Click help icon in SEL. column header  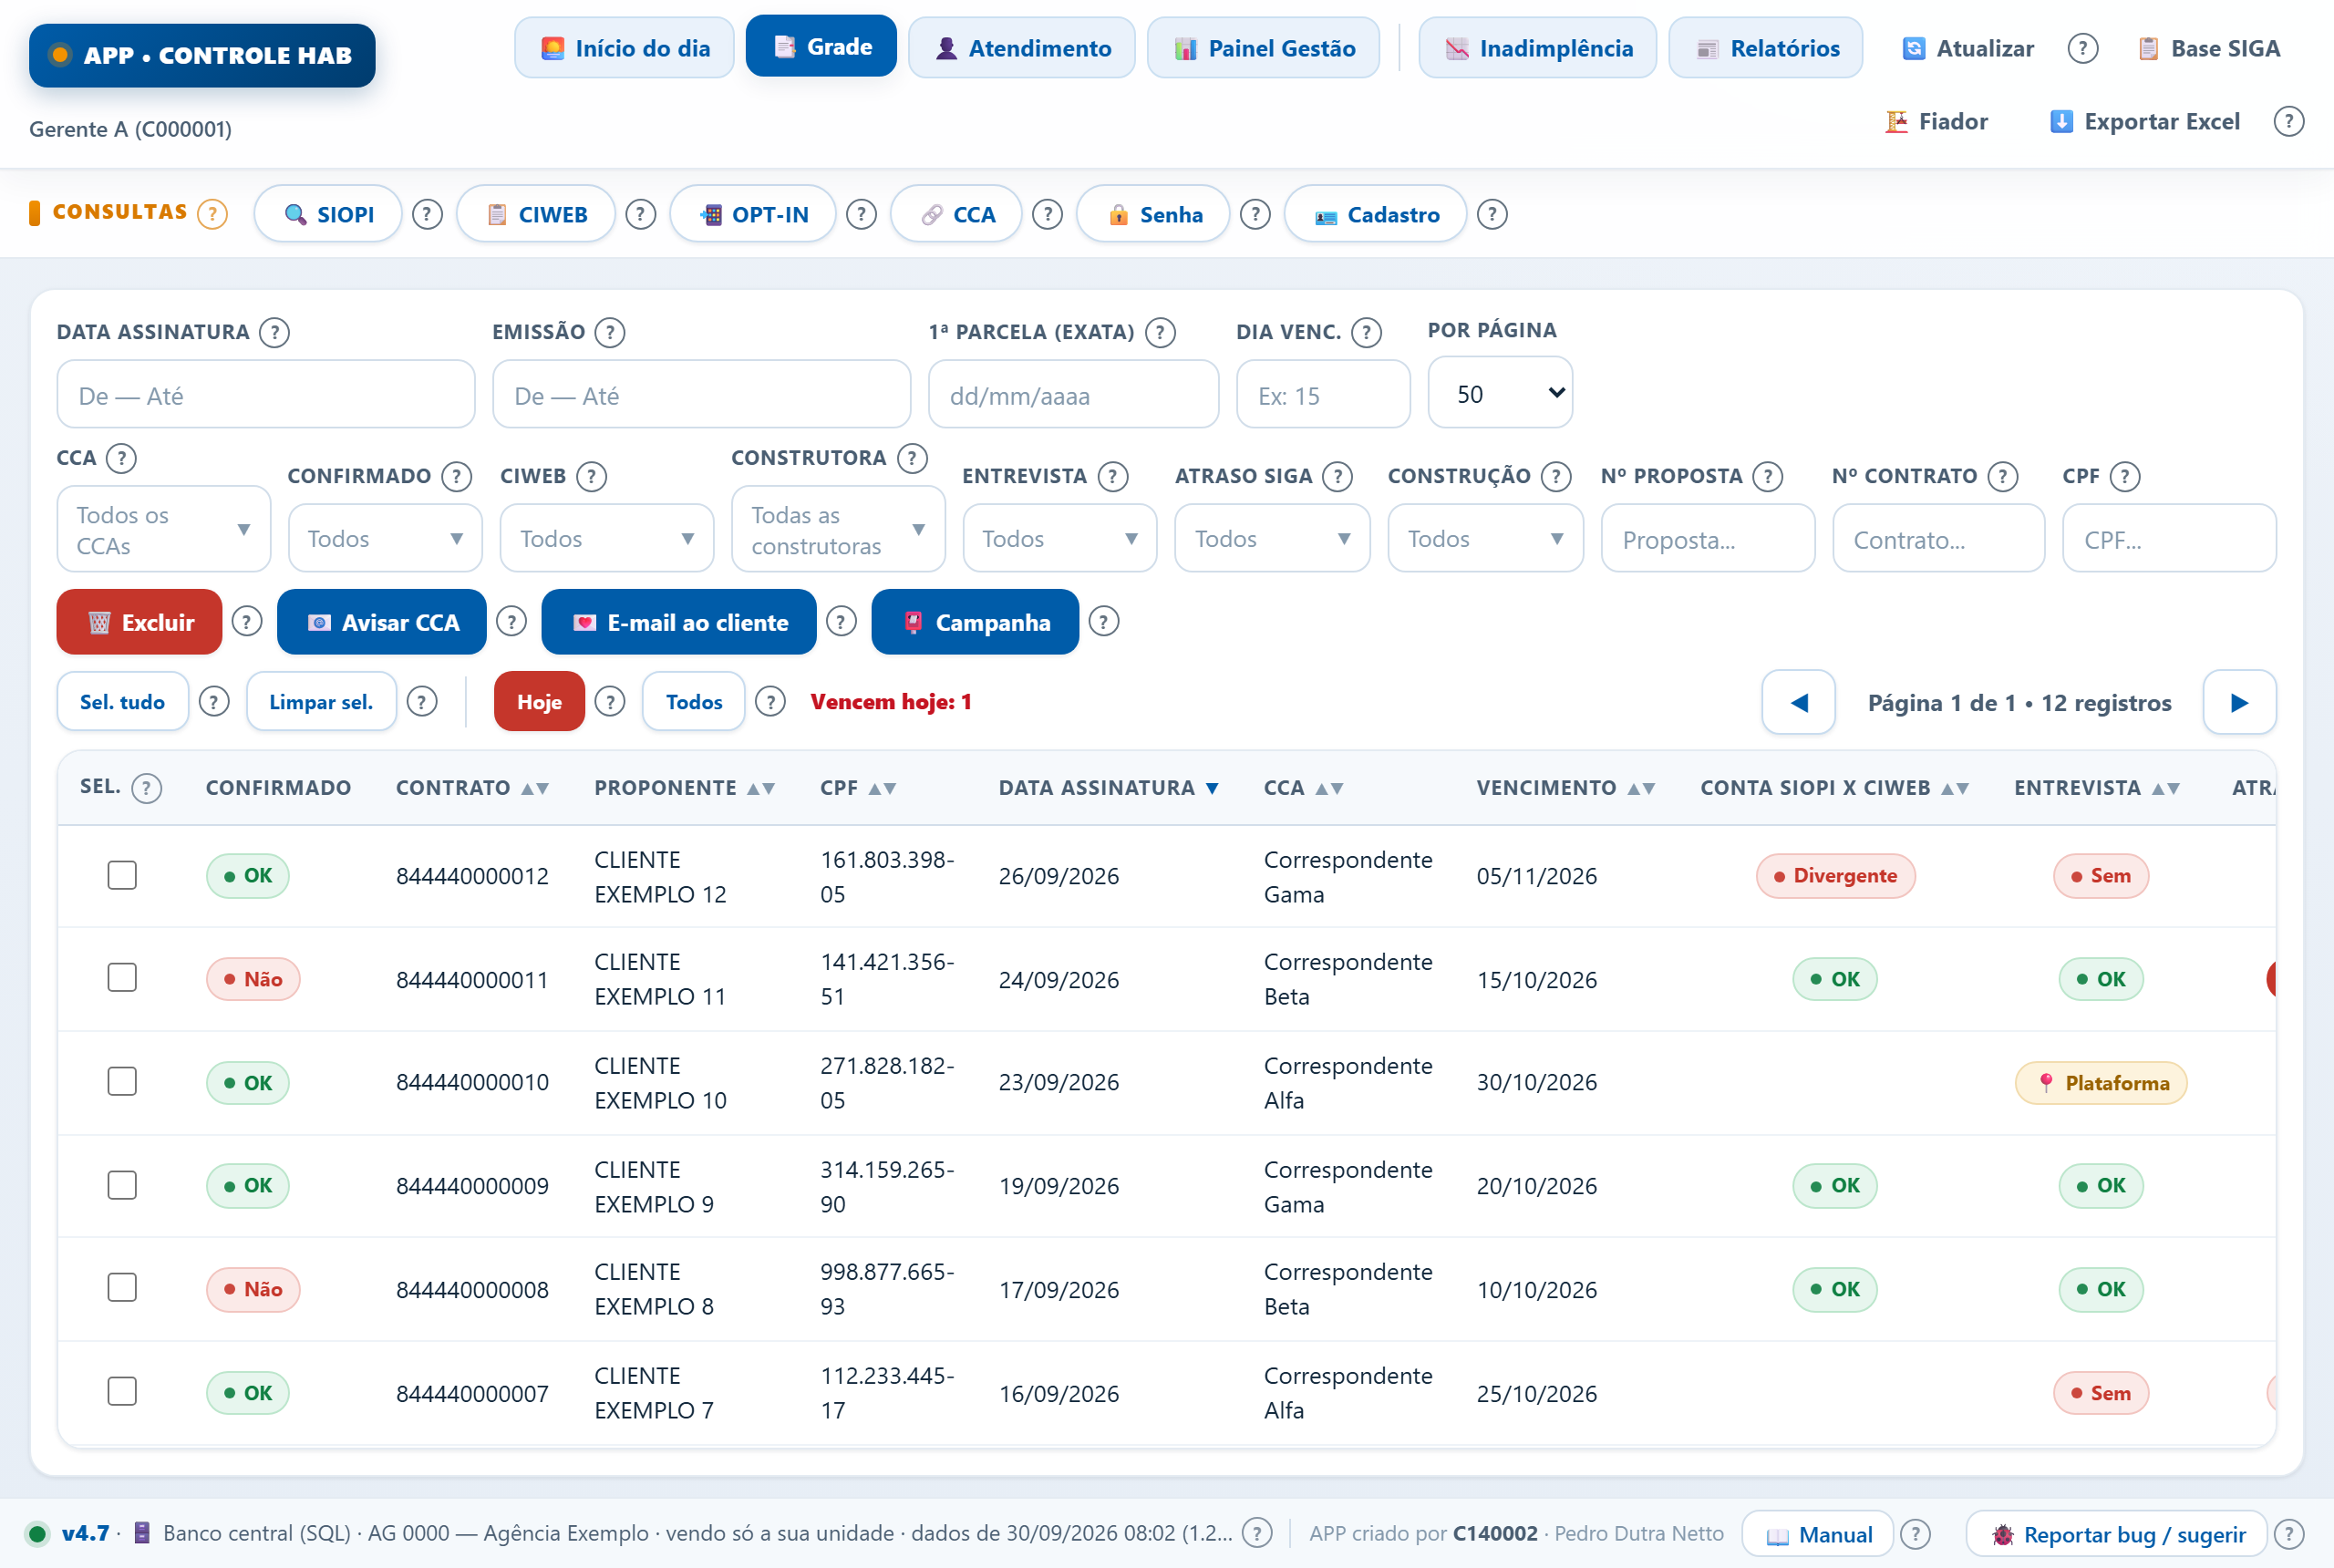click(147, 788)
